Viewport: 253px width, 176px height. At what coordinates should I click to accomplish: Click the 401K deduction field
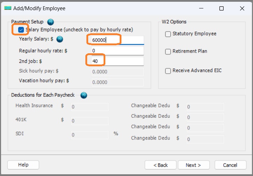(x=90, y=121)
